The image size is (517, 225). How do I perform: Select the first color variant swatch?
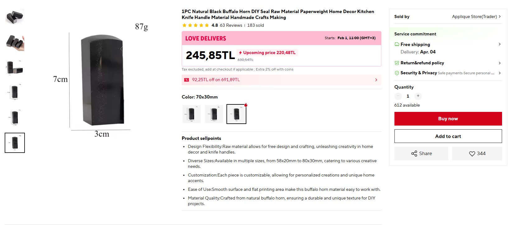click(191, 114)
